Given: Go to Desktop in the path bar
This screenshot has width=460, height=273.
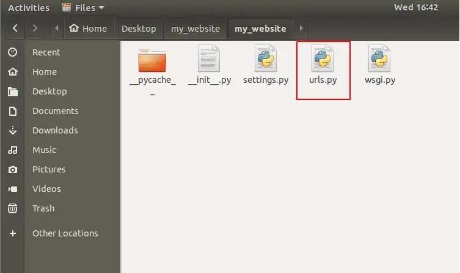Looking at the screenshot, I should 139,29.
